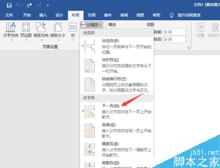Open the 栏 columns tool

click(73, 30)
